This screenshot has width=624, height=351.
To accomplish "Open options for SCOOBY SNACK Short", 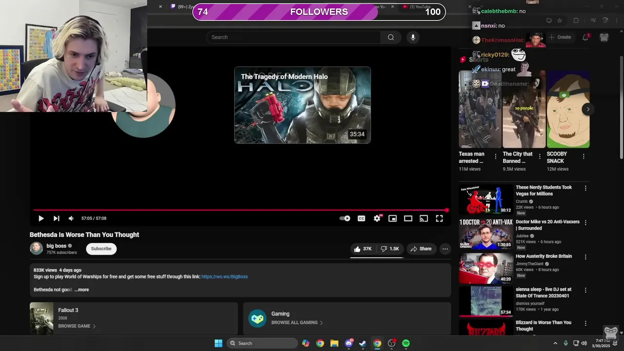I will (584, 156).
